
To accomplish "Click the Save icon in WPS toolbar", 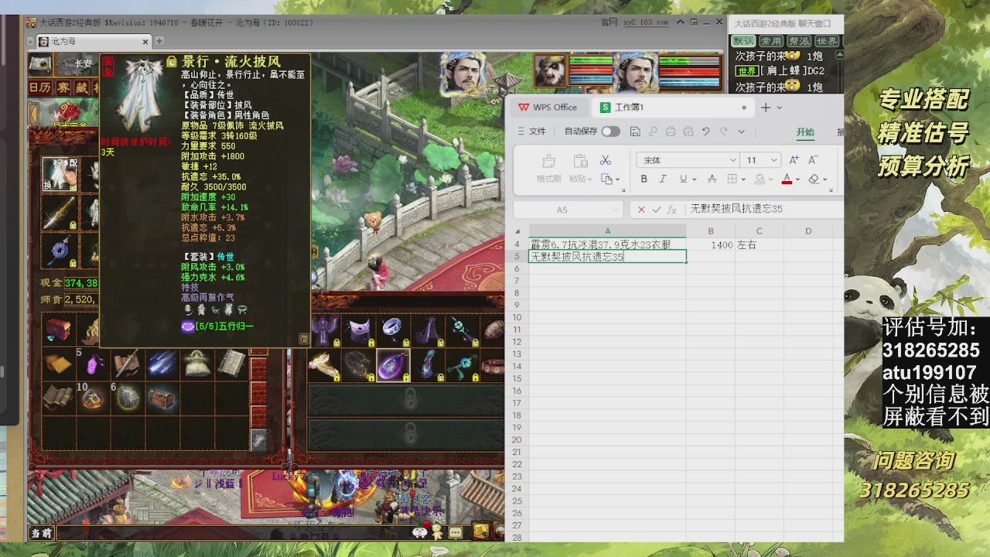I will [x=635, y=132].
